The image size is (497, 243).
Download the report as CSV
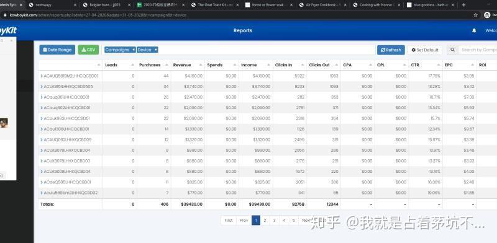(x=88, y=50)
